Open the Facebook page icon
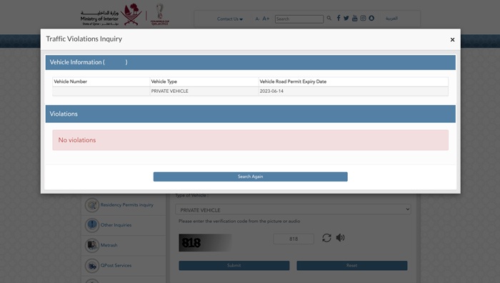This screenshot has width=500, height=283. click(x=339, y=18)
